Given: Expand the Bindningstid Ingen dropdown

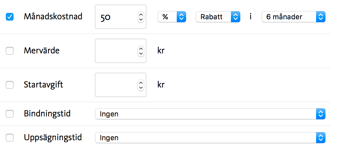Looking at the screenshot, I should click(210, 114).
